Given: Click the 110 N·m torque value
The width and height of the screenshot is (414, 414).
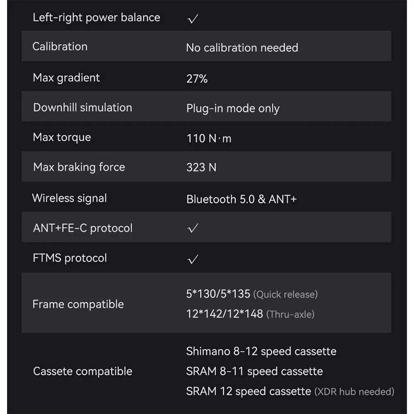Looking at the screenshot, I should tap(209, 138).
